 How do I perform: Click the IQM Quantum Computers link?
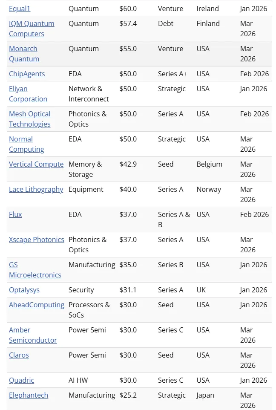32,23
